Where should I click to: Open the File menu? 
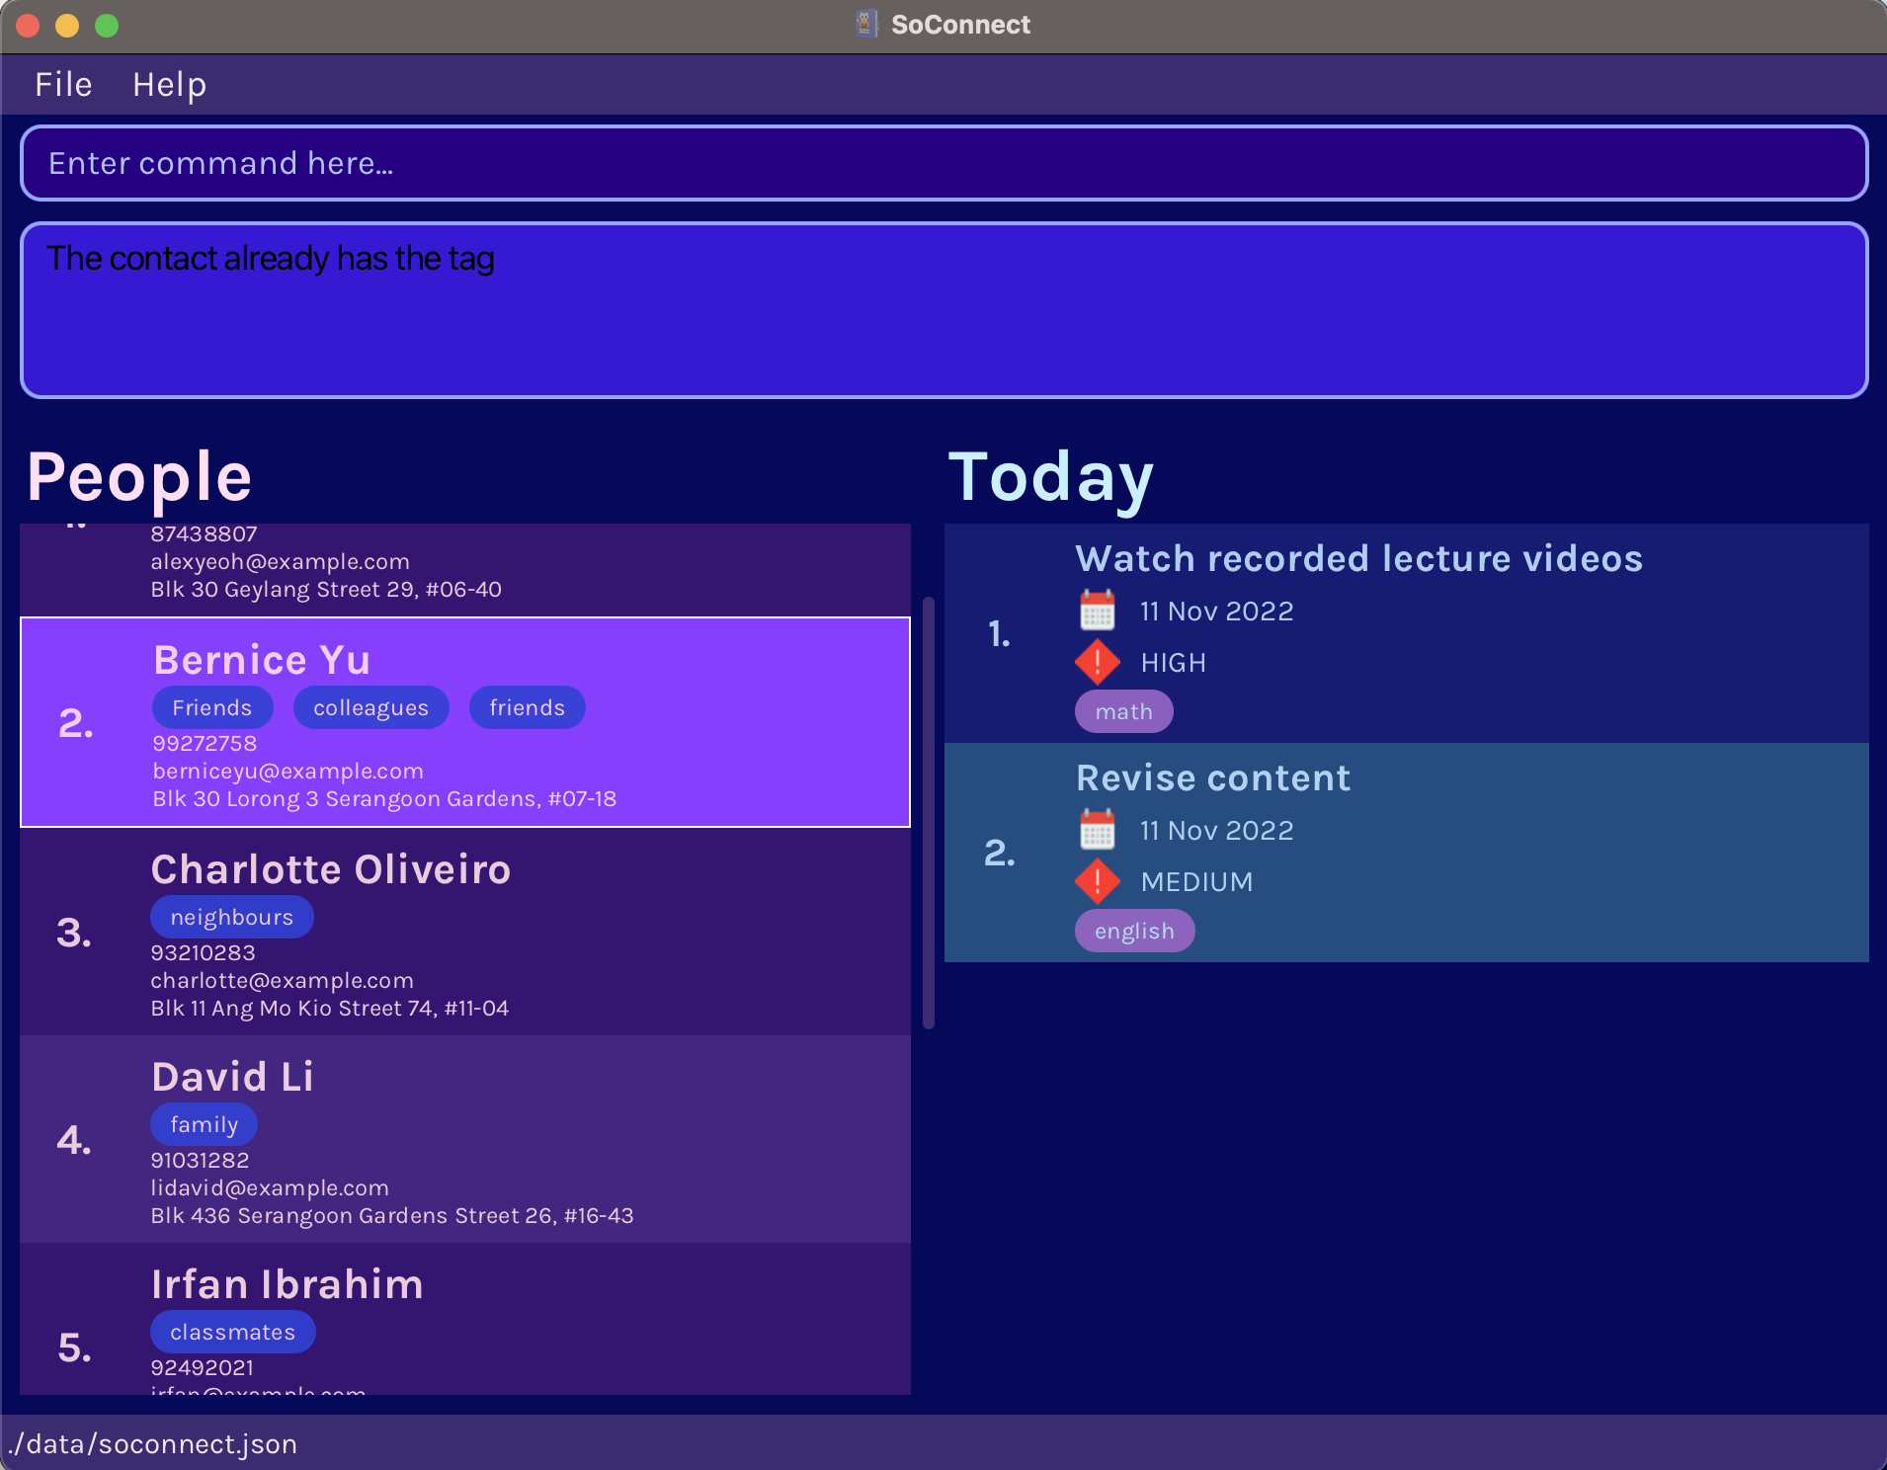coord(63,85)
